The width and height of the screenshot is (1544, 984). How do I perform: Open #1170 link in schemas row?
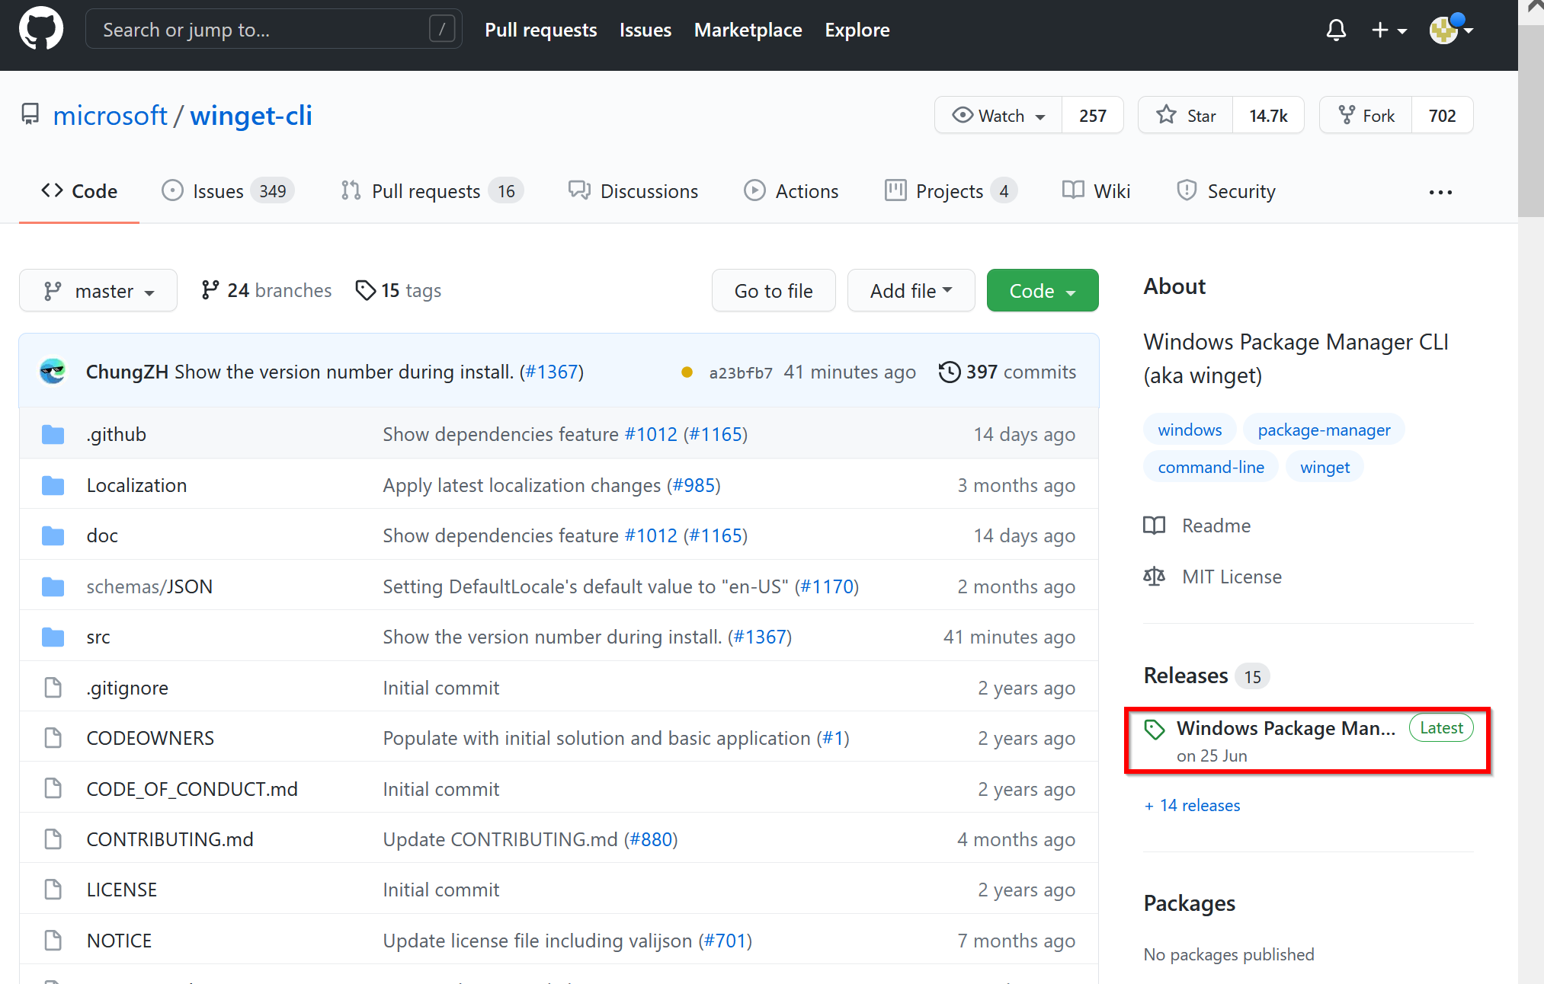point(827,586)
